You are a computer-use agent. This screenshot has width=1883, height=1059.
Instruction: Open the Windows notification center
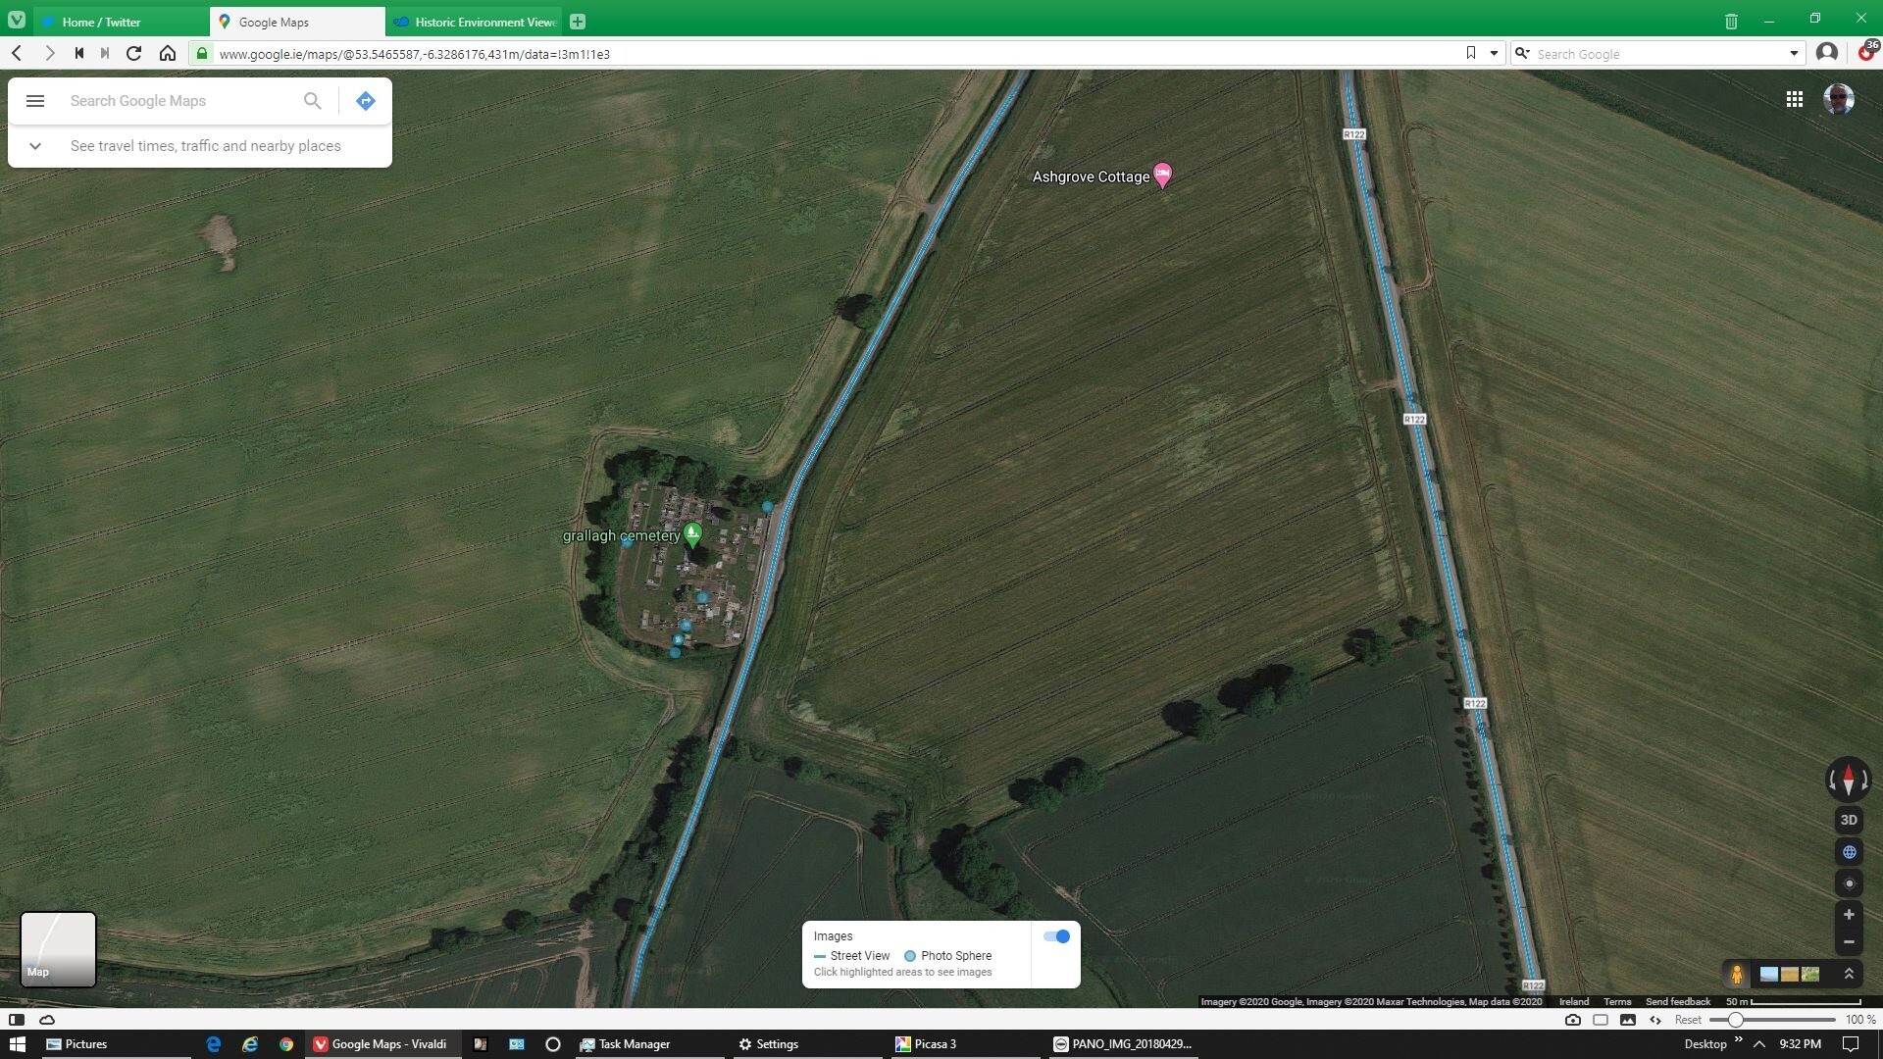1850,1044
